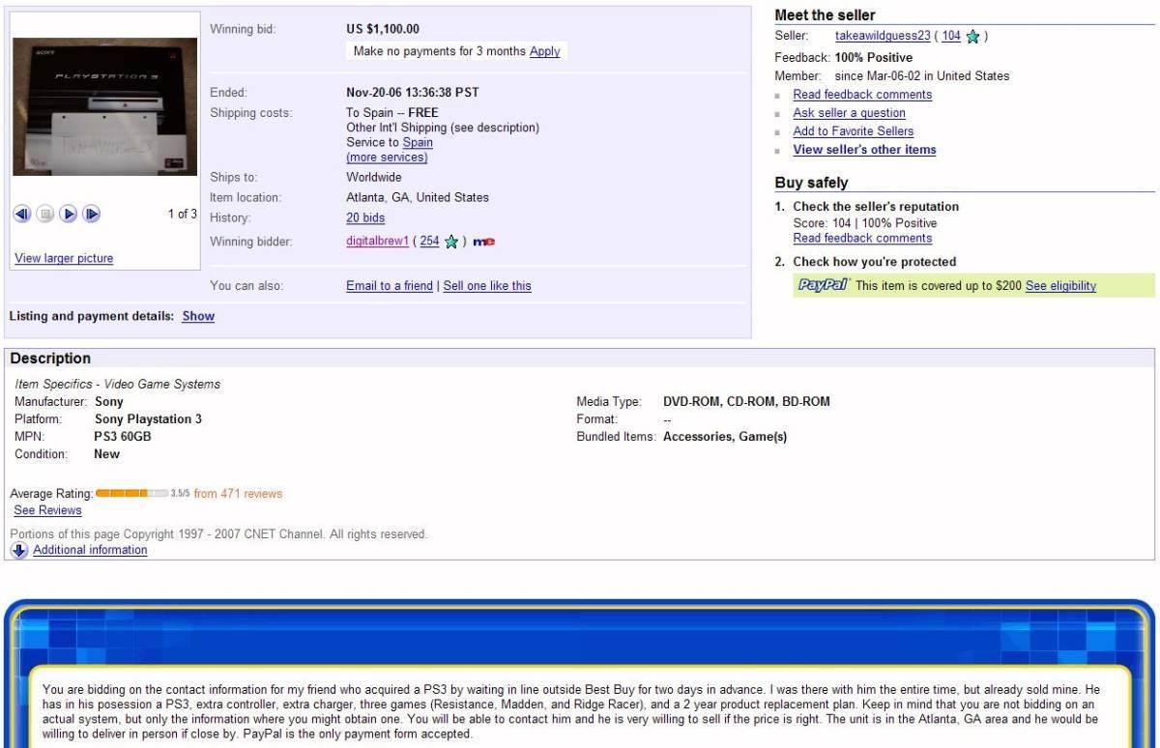Click the Meet the seller heading

pos(825,15)
